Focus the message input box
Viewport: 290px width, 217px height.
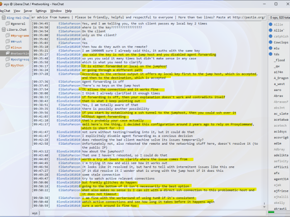click(150, 213)
